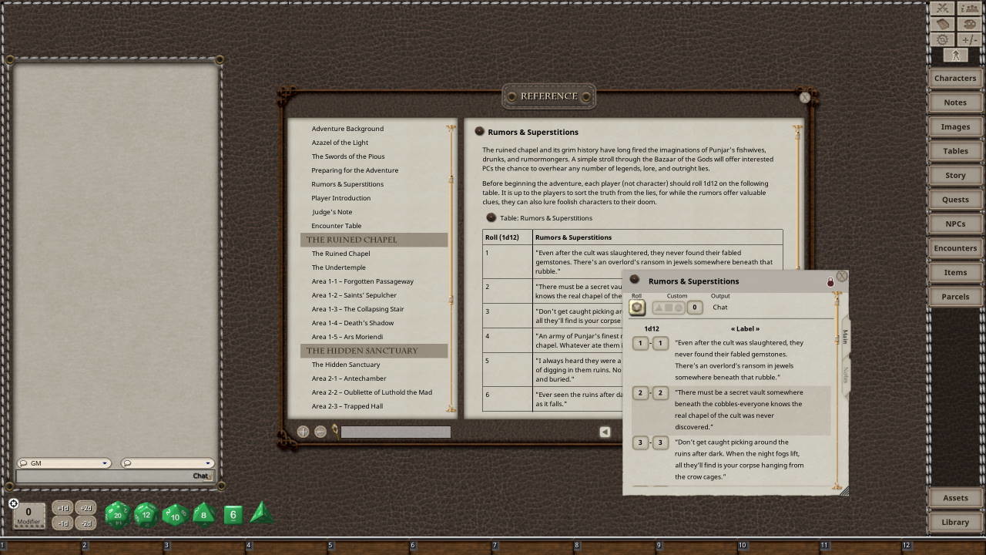Open the +/- modifiers panel
This screenshot has width=986, height=555.
tap(968, 39)
